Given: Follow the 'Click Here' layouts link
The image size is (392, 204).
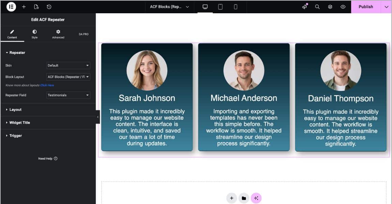Looking at the screenshot, I should pyautogui.click(x=47, y=85).
